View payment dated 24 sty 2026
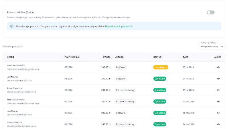229x129 pixels. [x=218, y=124]
